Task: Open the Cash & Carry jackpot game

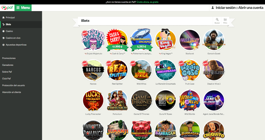Action: point(117,40)
